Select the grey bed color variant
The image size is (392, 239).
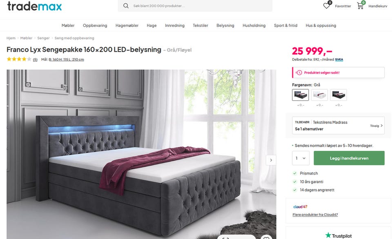pos(300,95)
